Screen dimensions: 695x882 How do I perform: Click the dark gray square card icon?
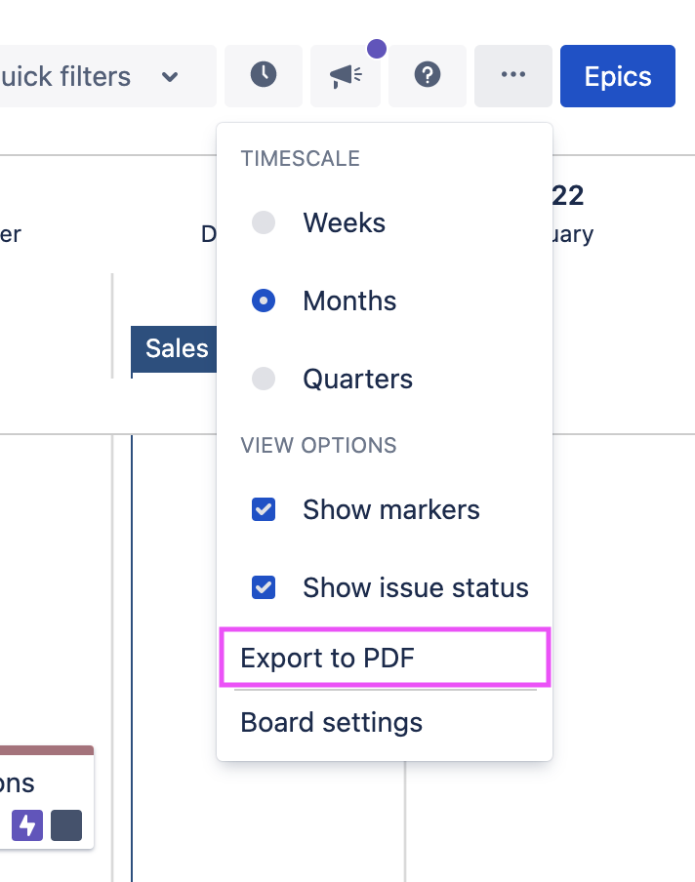point(66,825)
